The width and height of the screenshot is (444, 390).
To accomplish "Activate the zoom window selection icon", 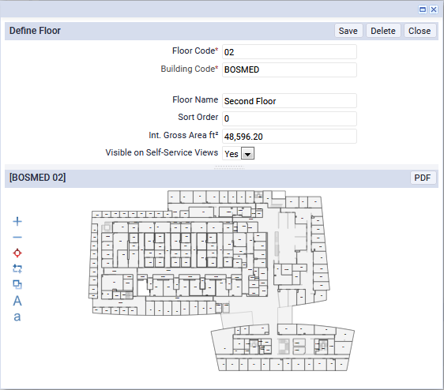I will point(17,268).
